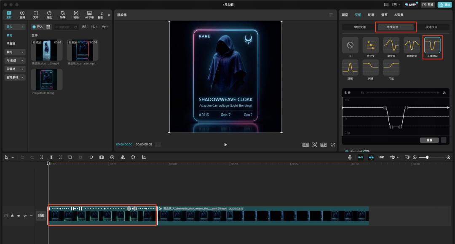The width and height of the screenshot is (455, 244).
Task: Click the 导出 export button
Action: click(x=445, y=5)
